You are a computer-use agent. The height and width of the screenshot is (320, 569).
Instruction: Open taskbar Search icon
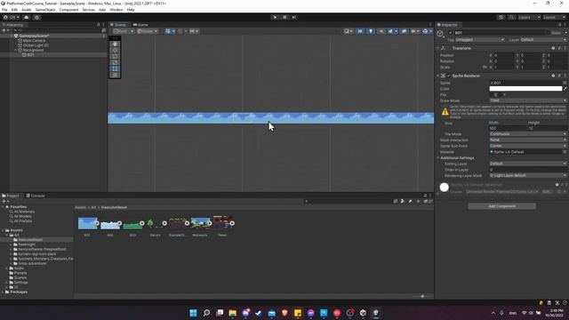pyautogui.click(x=206, y=313)
